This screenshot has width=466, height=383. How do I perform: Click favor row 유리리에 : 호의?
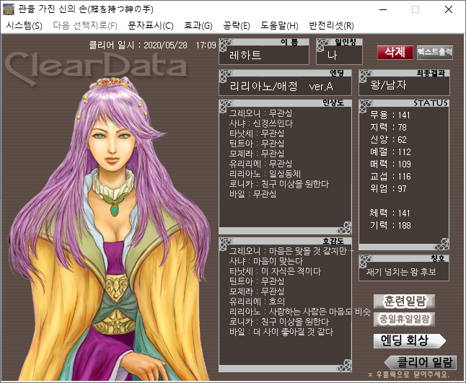(x=257, y=301)
